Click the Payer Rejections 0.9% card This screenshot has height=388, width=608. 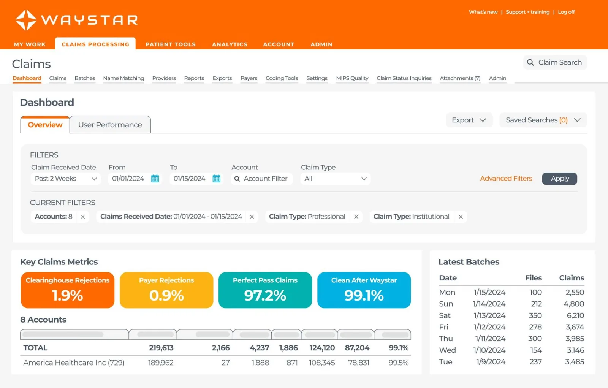tap(166, 290)
